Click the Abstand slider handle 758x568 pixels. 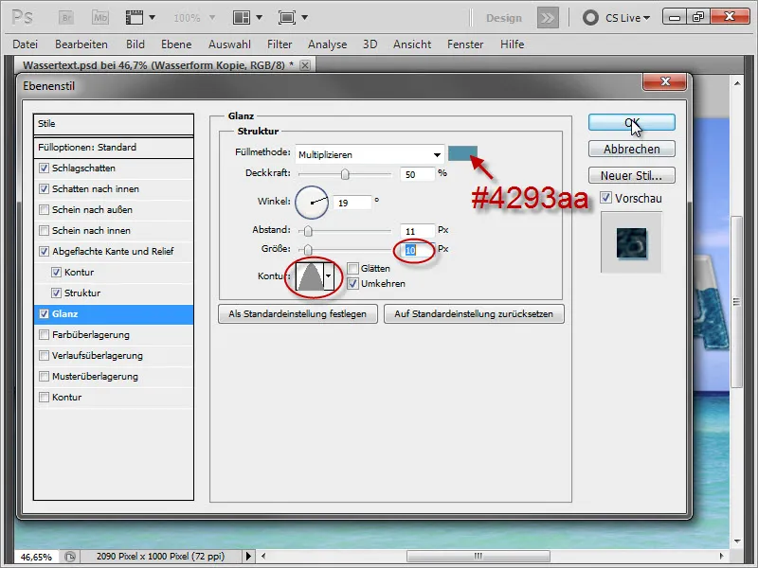tap(308, 231)
